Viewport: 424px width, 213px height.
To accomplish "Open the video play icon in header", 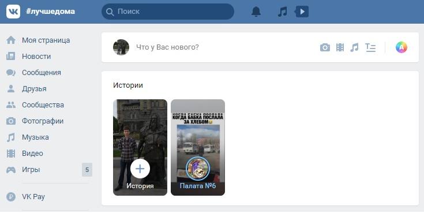I will click(302, 12).
